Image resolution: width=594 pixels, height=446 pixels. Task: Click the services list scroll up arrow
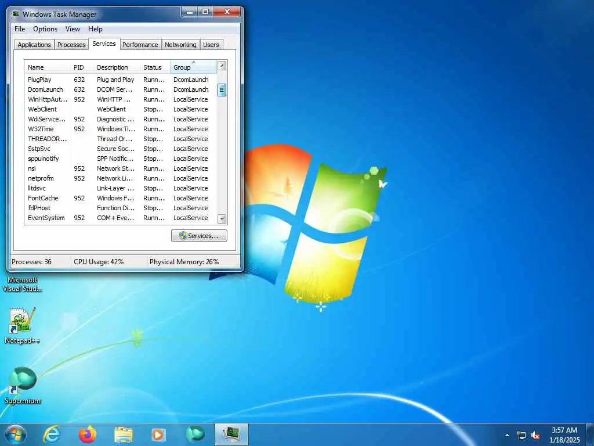[x=222, y=66]
